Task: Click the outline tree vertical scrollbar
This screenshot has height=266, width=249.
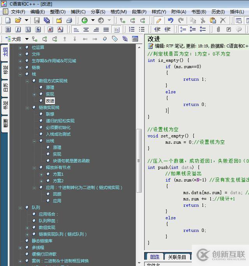Action: coord(139,155)
